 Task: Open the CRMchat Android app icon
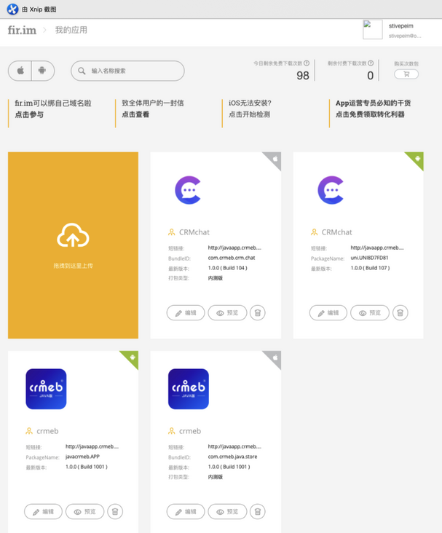(x=331, y=190)
